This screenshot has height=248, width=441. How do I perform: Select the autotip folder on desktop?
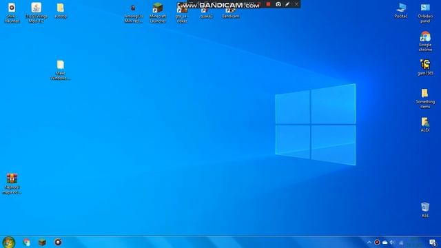(x=61, y=11)
